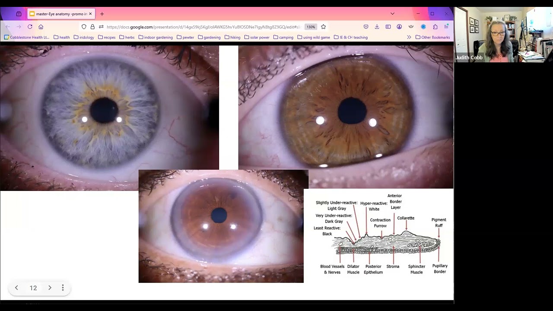Click slide number 12 indicator

coord(33,288)
